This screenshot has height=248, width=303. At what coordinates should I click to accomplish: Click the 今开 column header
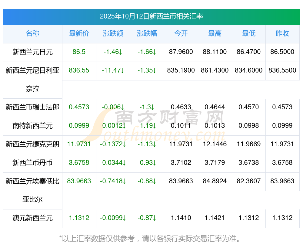coord(181,34)
